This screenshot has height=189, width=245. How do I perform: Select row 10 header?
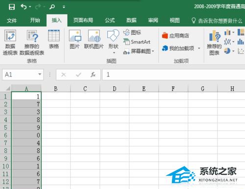click(5, 166)
